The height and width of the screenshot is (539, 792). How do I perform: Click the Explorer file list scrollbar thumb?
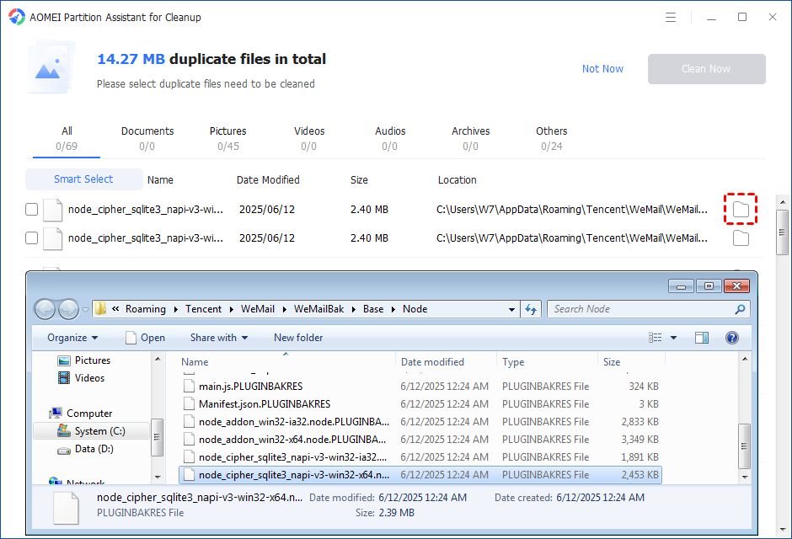click(744, 446)
